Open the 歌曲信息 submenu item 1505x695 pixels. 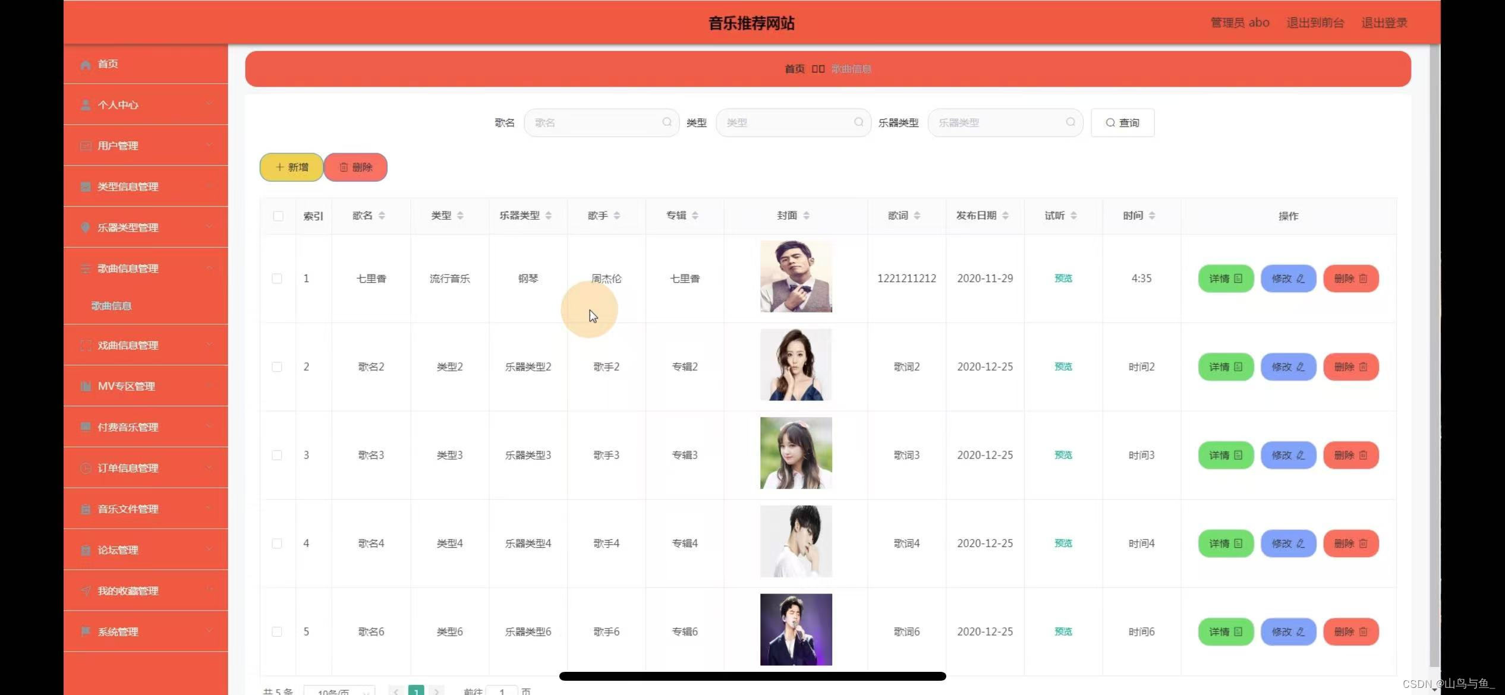click(x=112, y=306)
